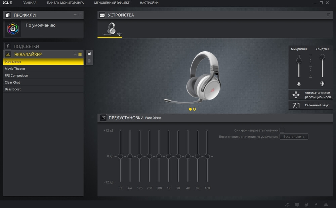Add a new profile with plus icon
The image size is (336, 208).
point(75,15)
